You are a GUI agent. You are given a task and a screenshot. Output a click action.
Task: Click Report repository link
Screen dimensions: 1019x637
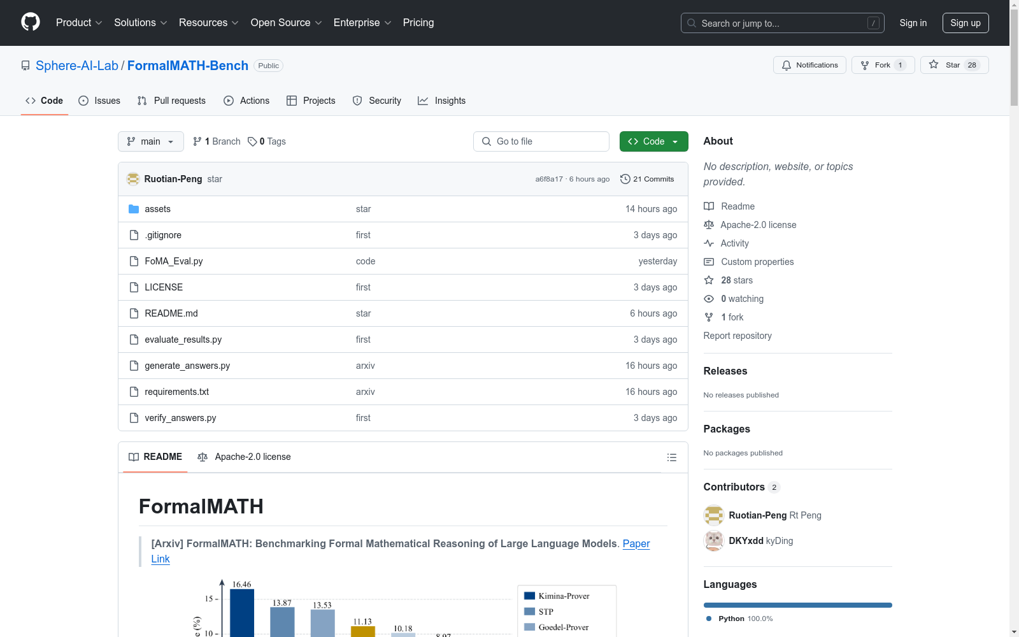click(x=738, y=336)
